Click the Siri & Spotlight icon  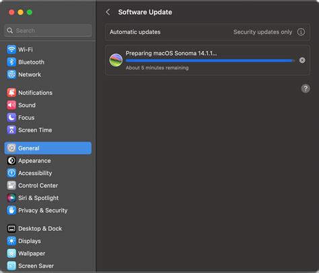(11, 198)
